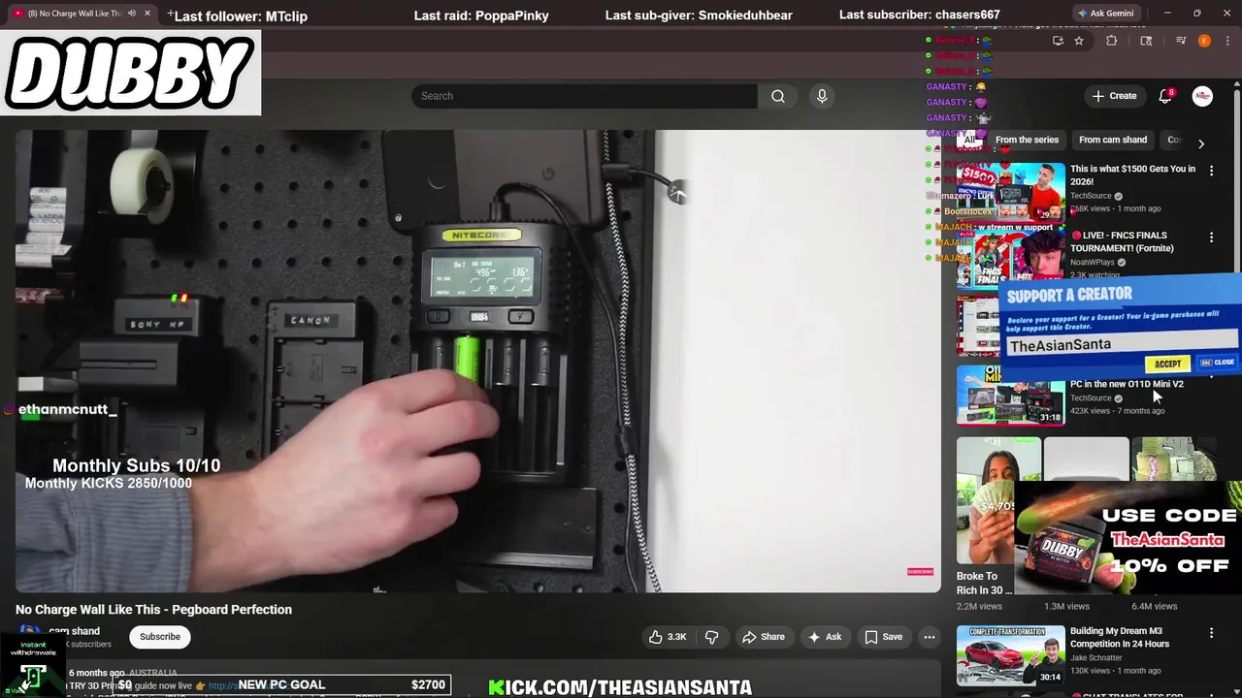Click NoahWPlays channel name
Image resolution: width=1242 pixels, height=698 pixels.
click(1093, 262)
